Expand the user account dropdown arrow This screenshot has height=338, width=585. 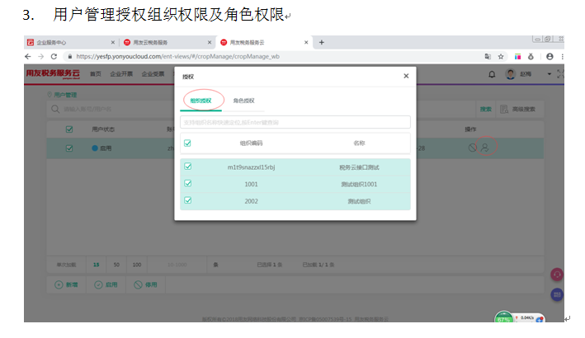(549, 74)
